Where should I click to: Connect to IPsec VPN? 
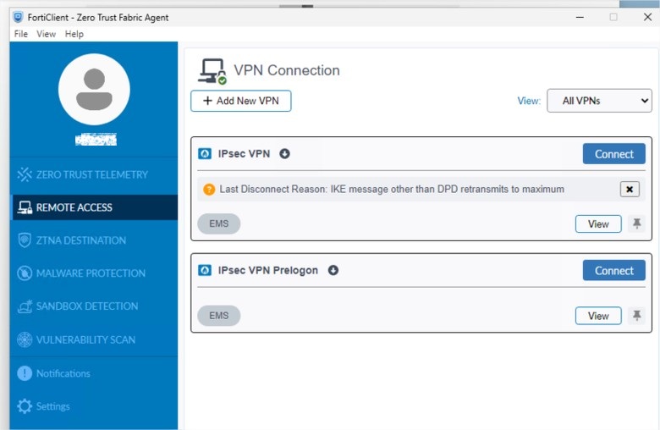(613, 154)
